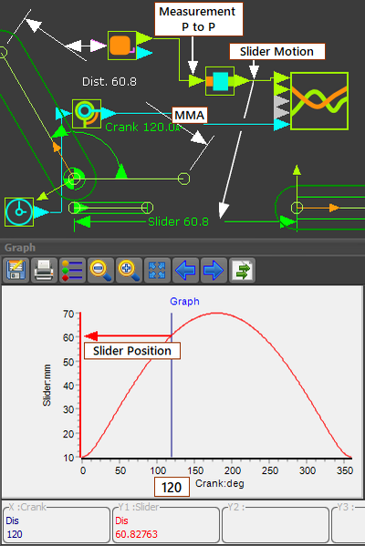
Task: Click the crank pivot pin joint
Action: coord(74,179)
